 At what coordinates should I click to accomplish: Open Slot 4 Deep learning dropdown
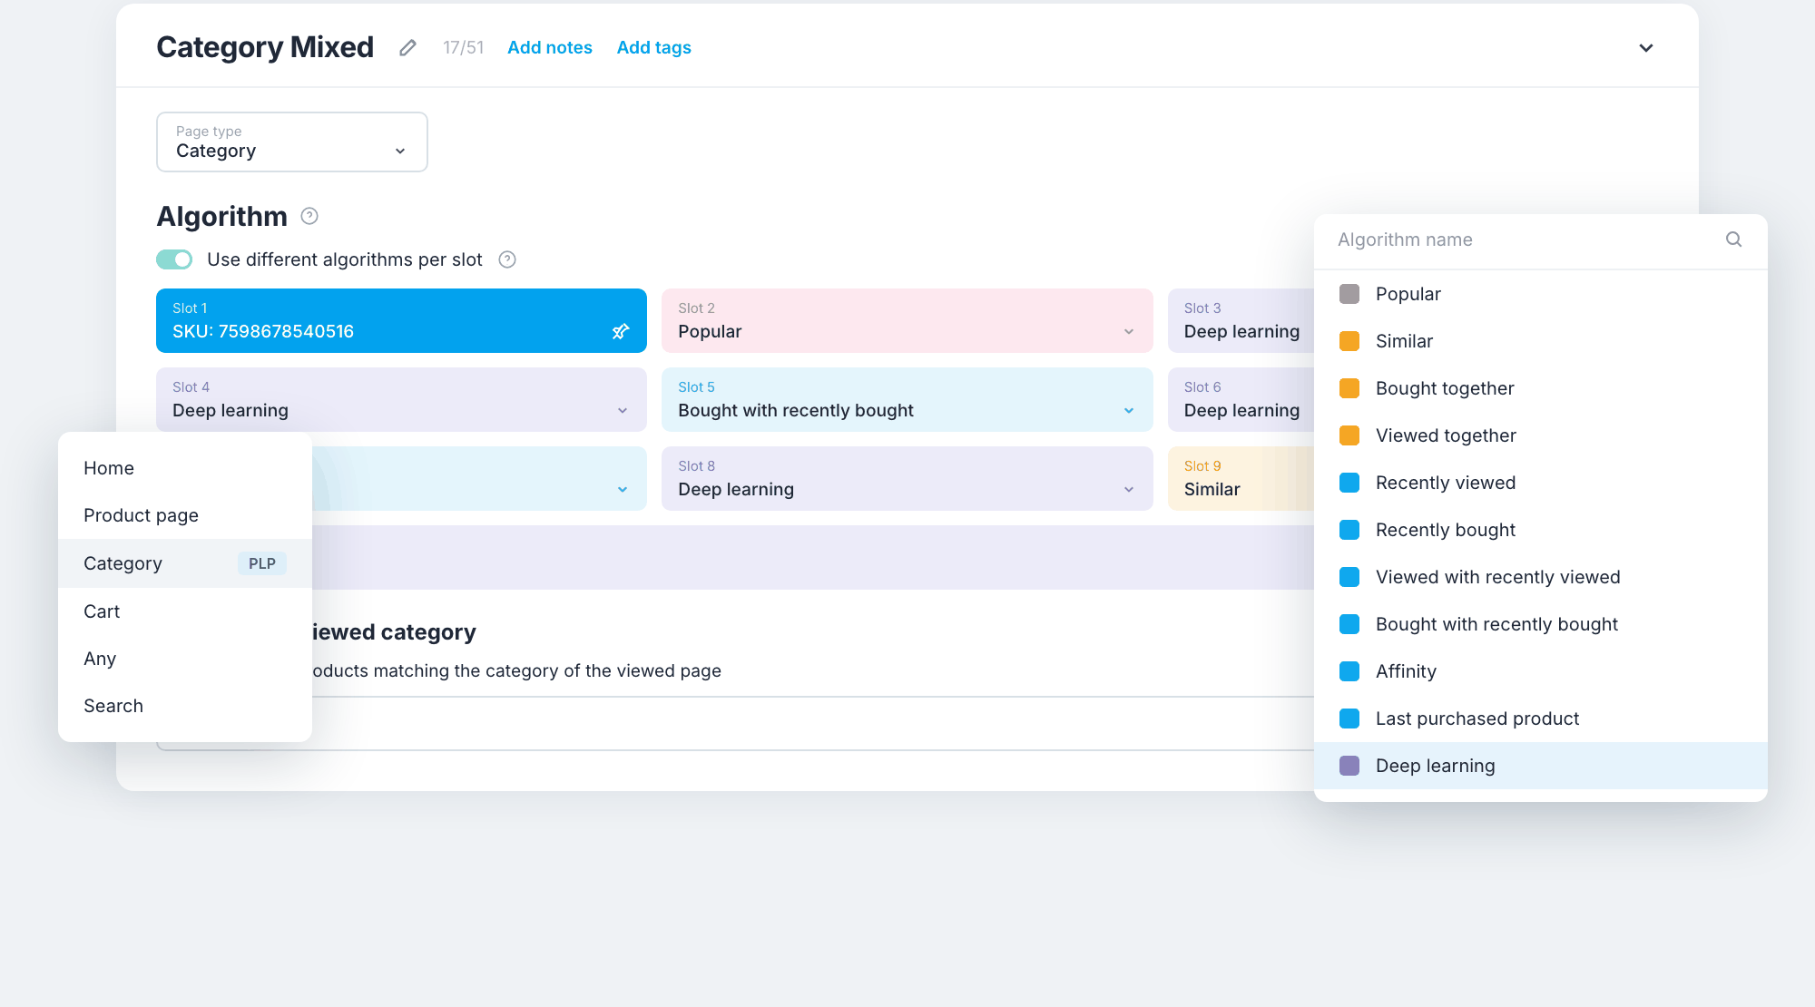pyautogui.click(x=401, y=399)
